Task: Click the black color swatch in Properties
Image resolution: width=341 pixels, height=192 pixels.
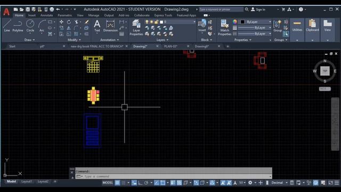Action: (x=242, y=22)
